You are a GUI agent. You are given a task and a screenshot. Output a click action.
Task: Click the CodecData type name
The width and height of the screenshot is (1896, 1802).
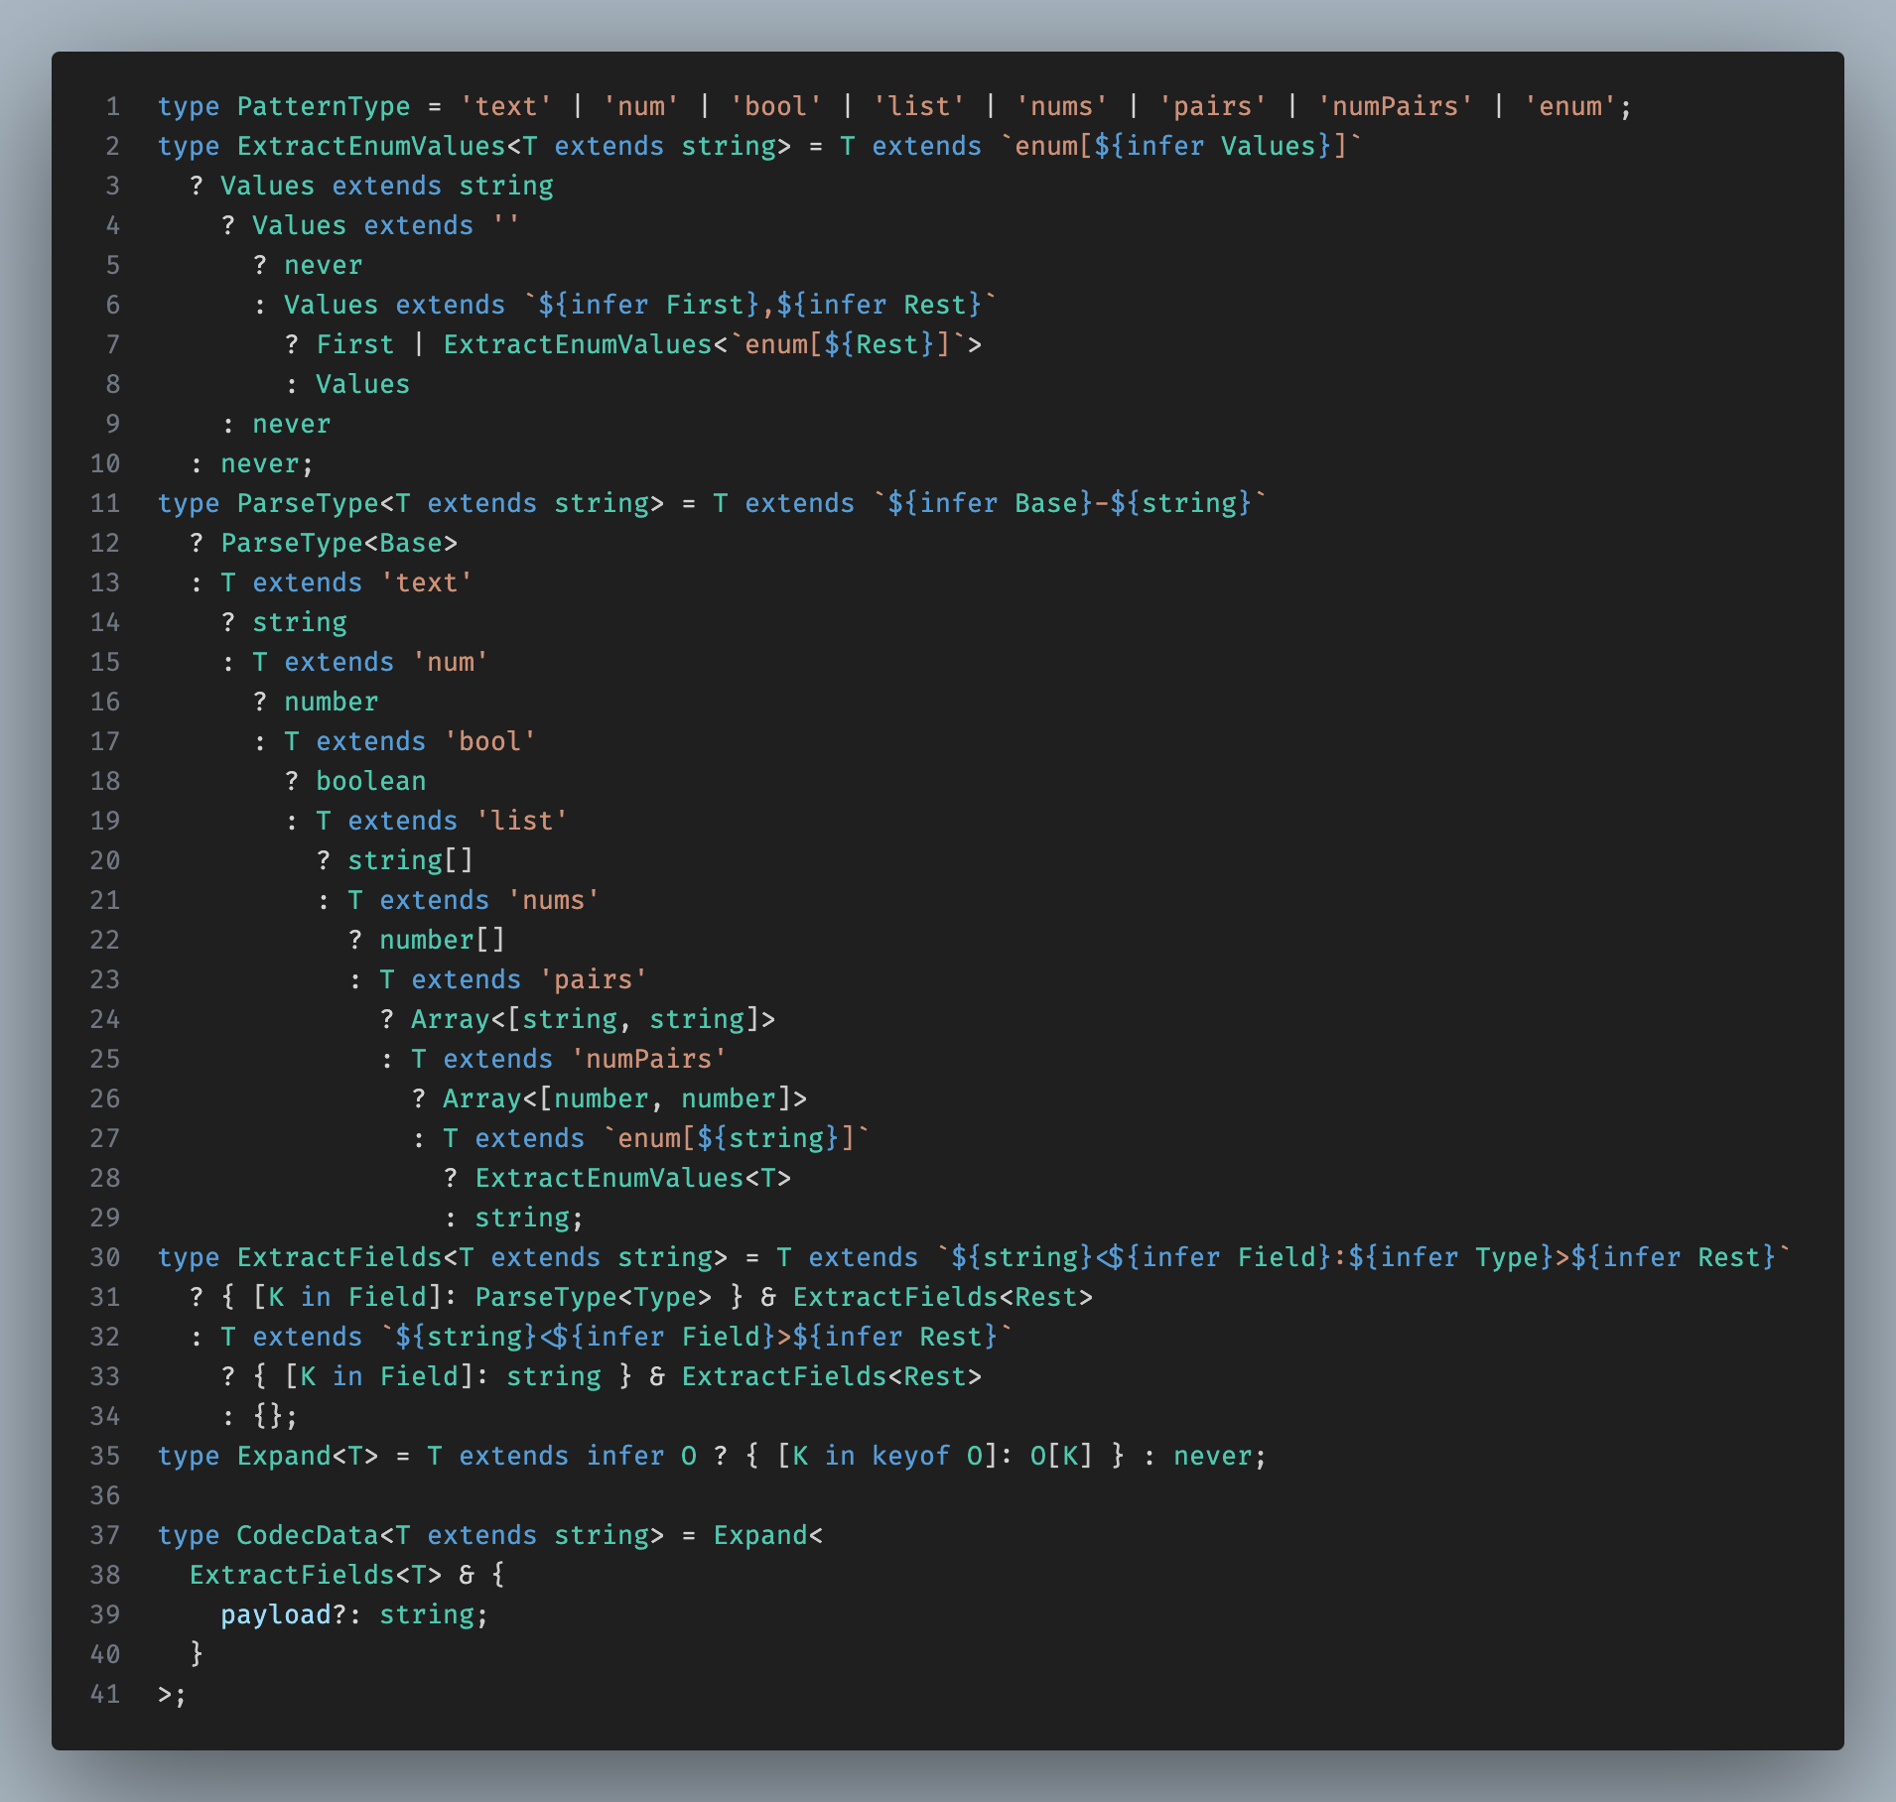tap(307, 1535)
